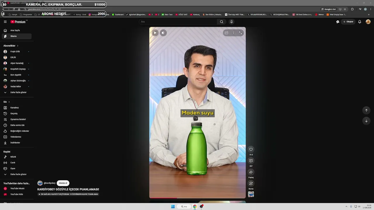Viewport: 374px width, 210px height.
Task: Open Kanalınız in the sidebar
Action: [x=17, y=108]
